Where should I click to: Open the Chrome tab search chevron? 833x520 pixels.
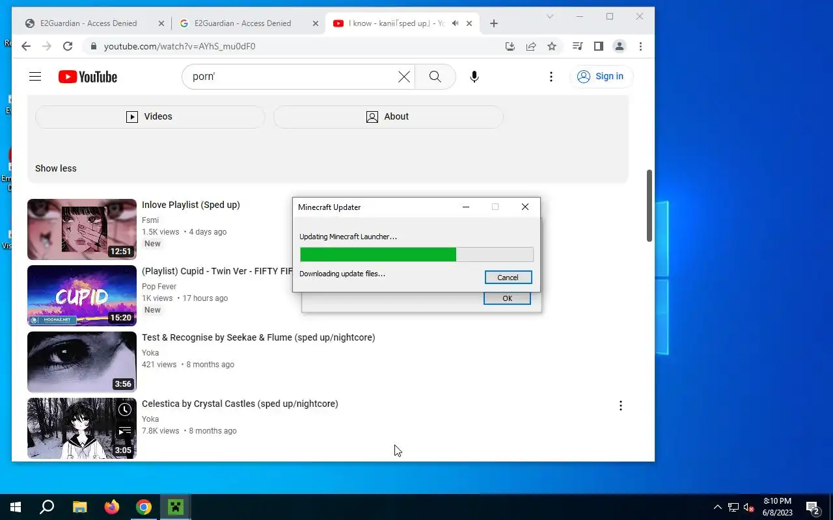(x=550, y=16)
